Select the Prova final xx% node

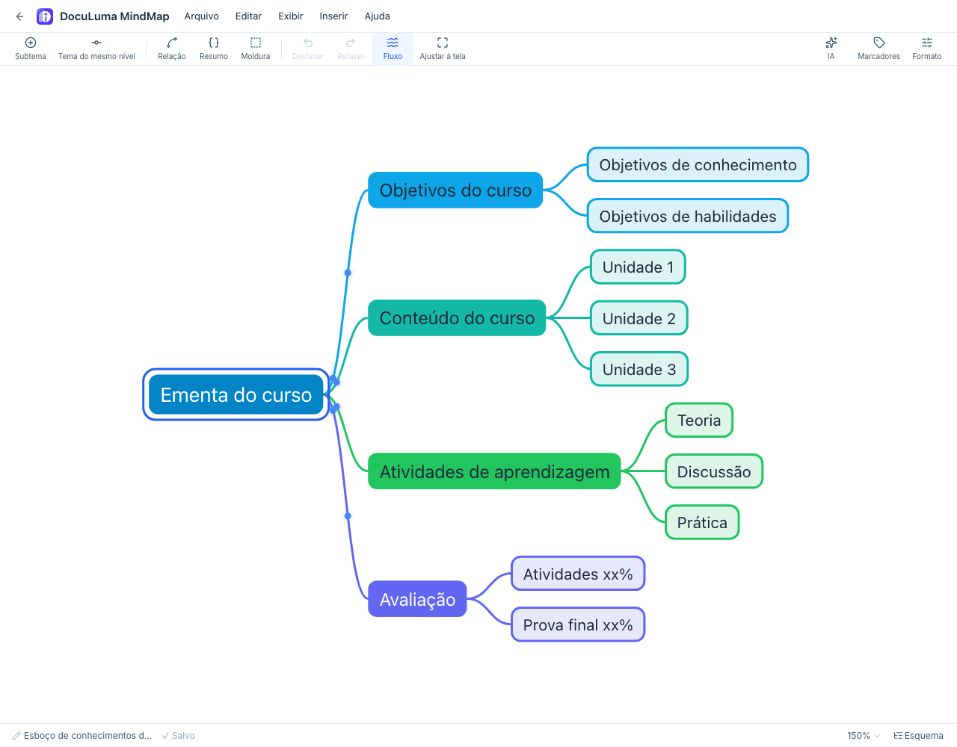click(x=578, y=624)
